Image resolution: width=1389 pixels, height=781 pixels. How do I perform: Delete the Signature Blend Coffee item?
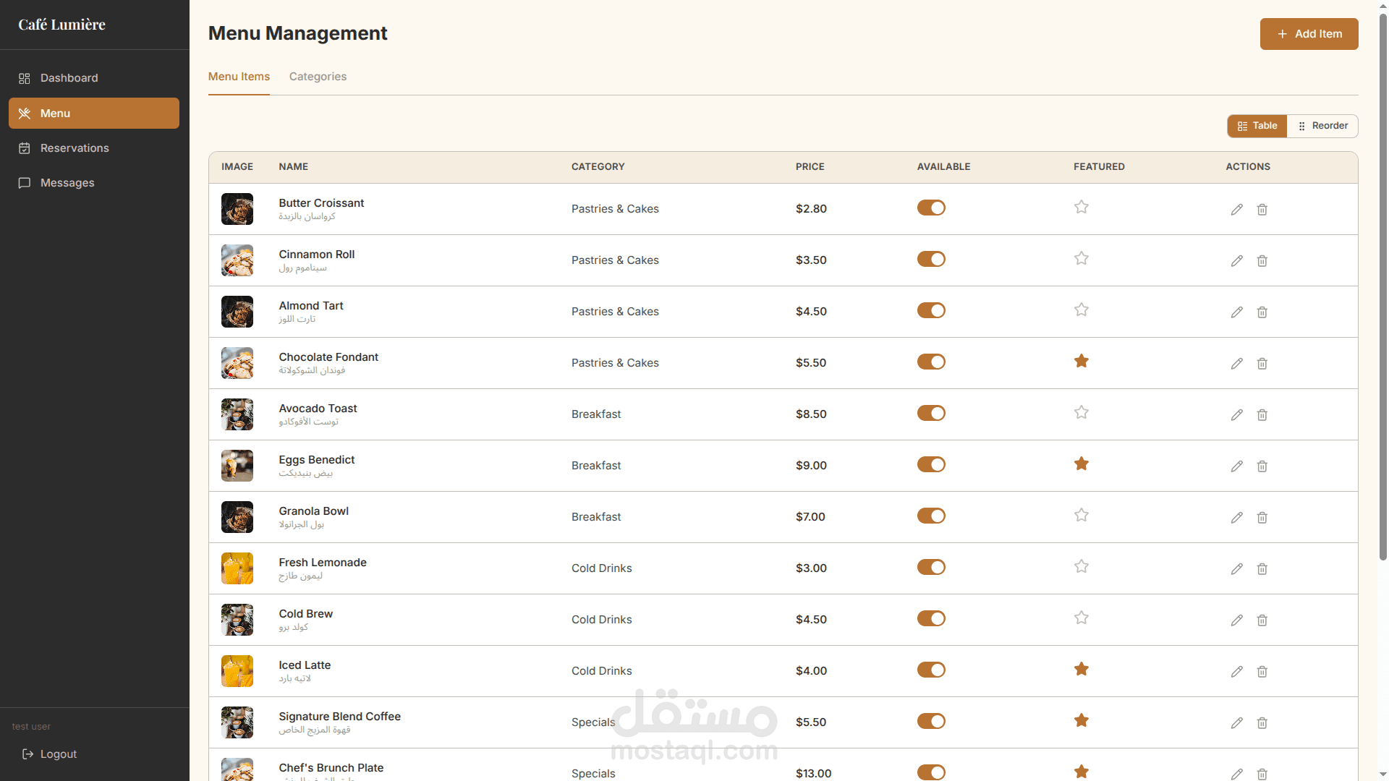pyautogui.click(x=1262, y=723)
